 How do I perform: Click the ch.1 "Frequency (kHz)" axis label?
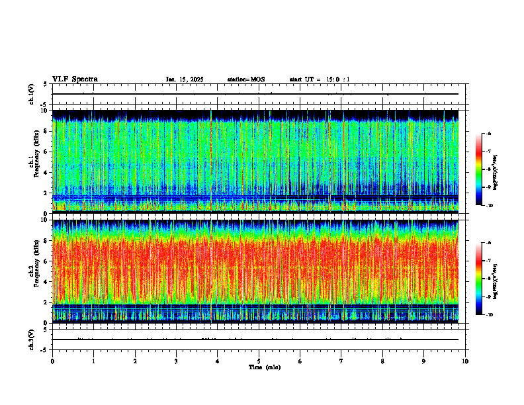(x=36, y=154)
